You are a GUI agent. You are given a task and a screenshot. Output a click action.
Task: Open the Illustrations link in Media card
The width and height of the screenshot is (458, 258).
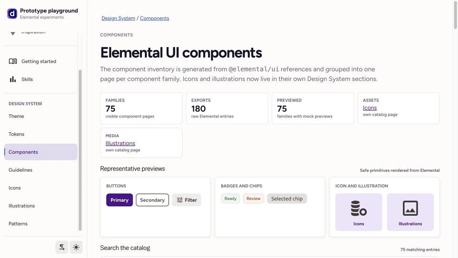[120, 143]
